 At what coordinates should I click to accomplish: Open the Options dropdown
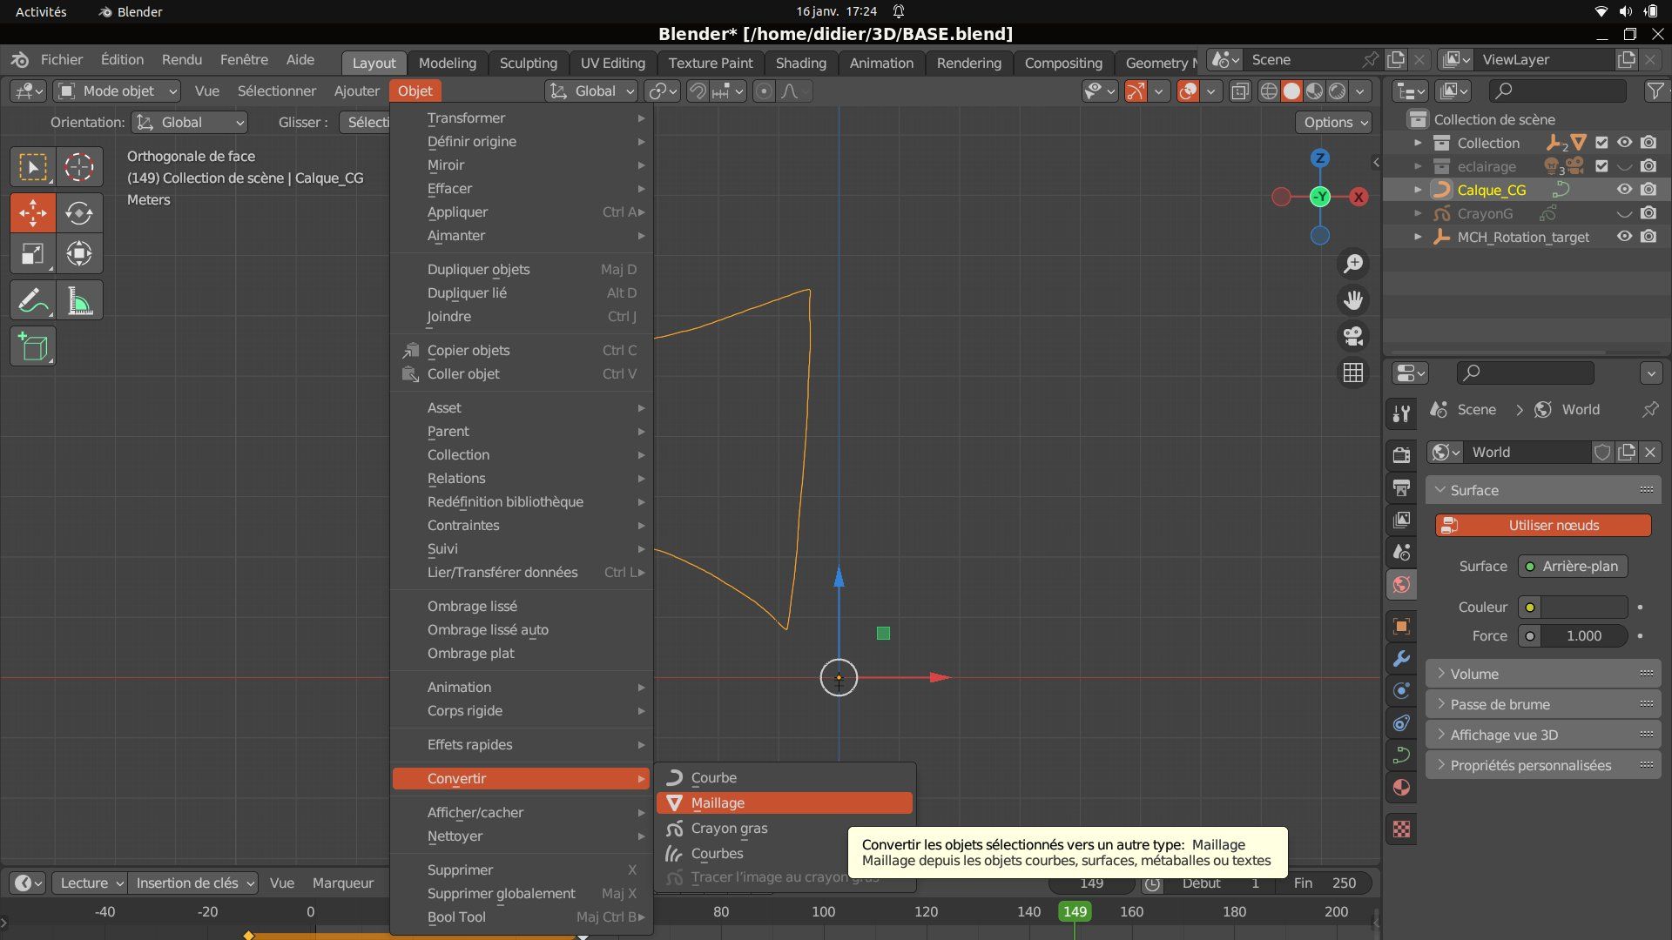[1334, 122]
